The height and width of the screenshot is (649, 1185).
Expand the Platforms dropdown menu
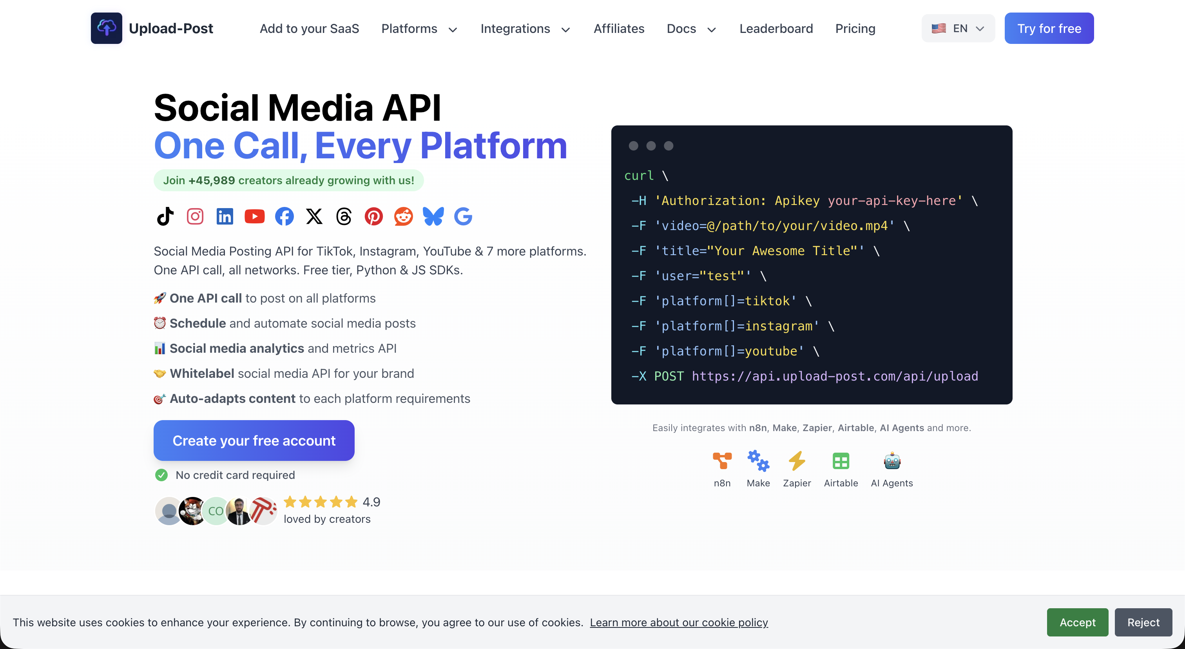[419, 29]
